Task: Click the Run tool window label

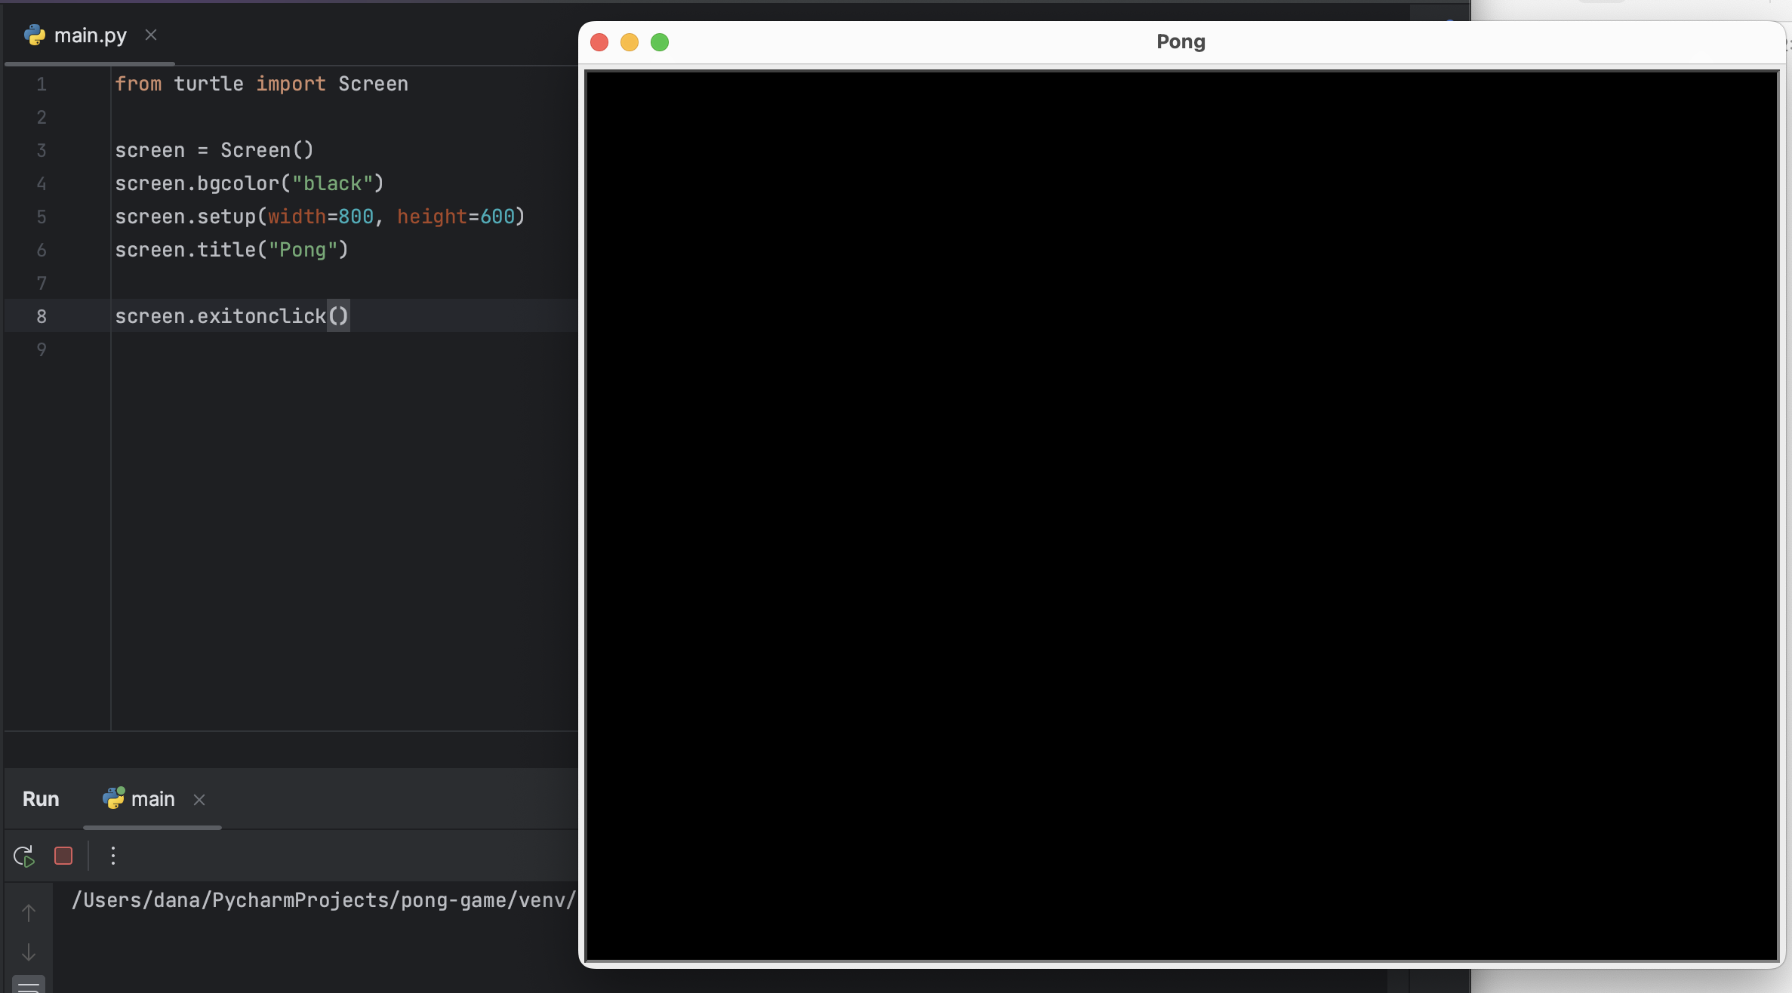Action: pyautogui.click(x=41, y=799)
